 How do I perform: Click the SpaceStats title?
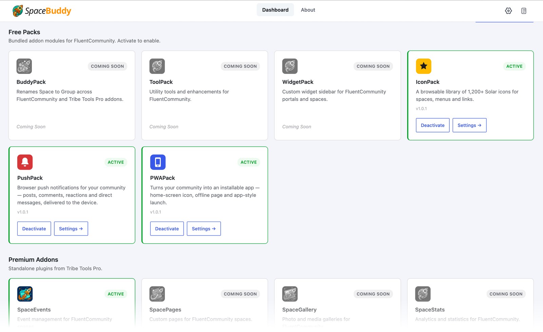(x=430, y=310)
